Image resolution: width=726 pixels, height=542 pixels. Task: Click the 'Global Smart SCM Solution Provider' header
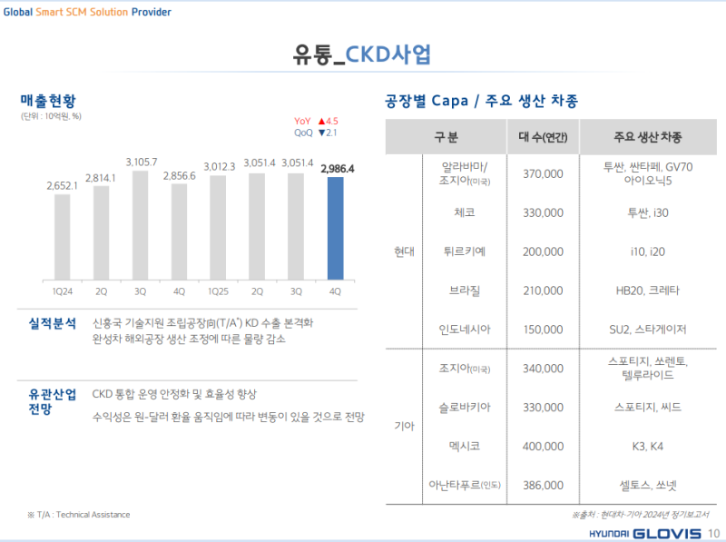pyautogui.click(x=87, y=12)
